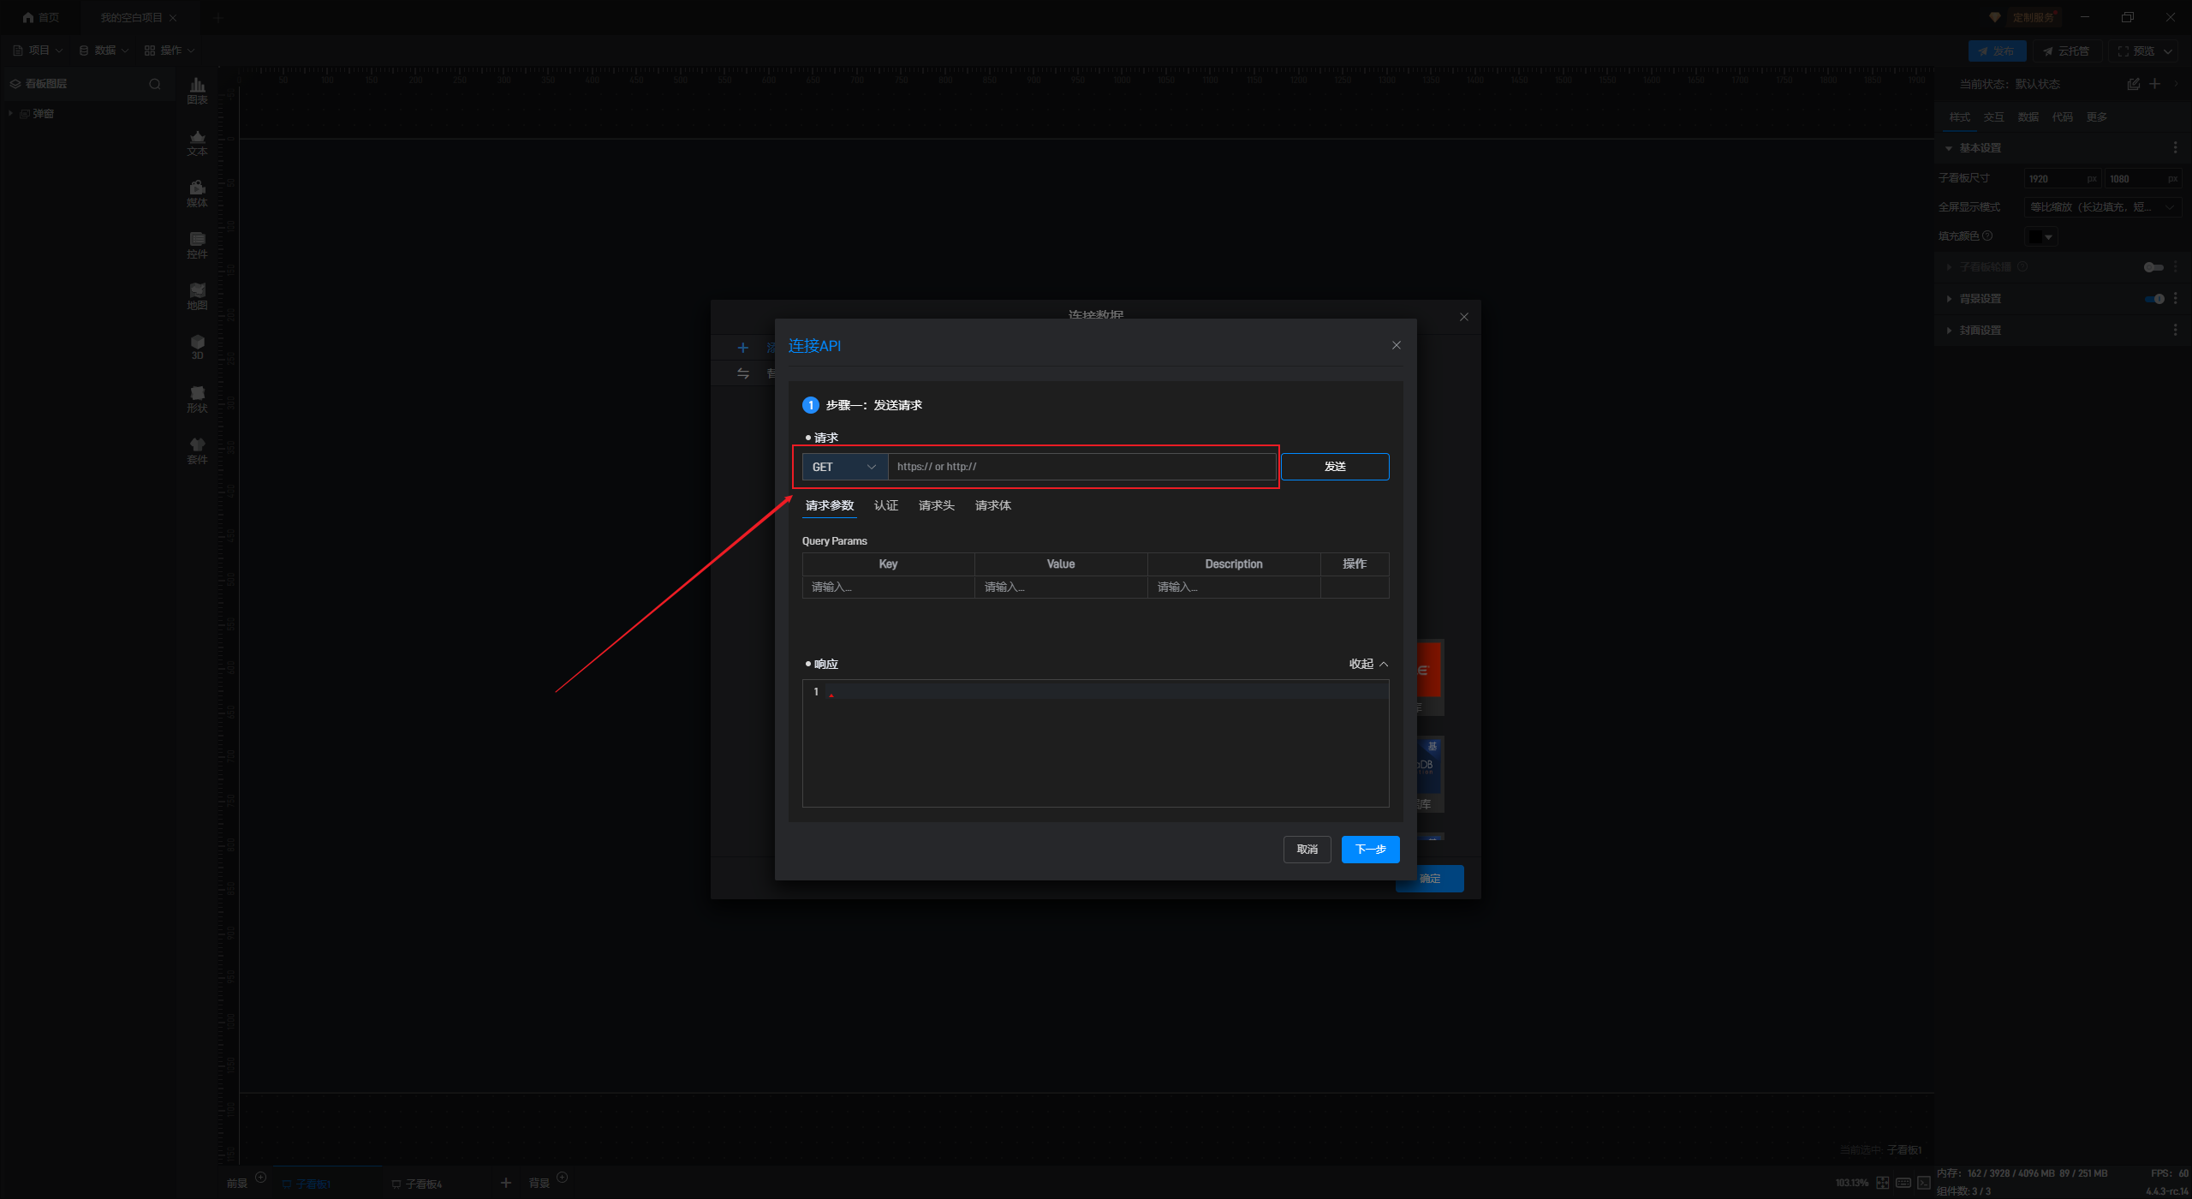This screenshot has height=1199, width=2192.
Task: Select the 文本 text component icon
Action: [x=197, y=141]
